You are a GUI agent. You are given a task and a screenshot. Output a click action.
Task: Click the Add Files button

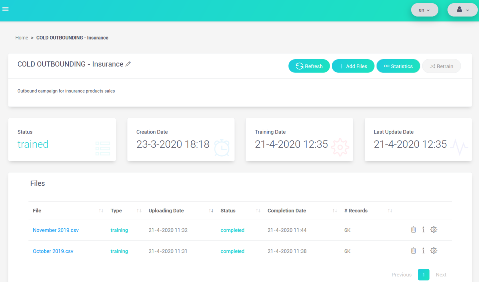click(353, 66)
